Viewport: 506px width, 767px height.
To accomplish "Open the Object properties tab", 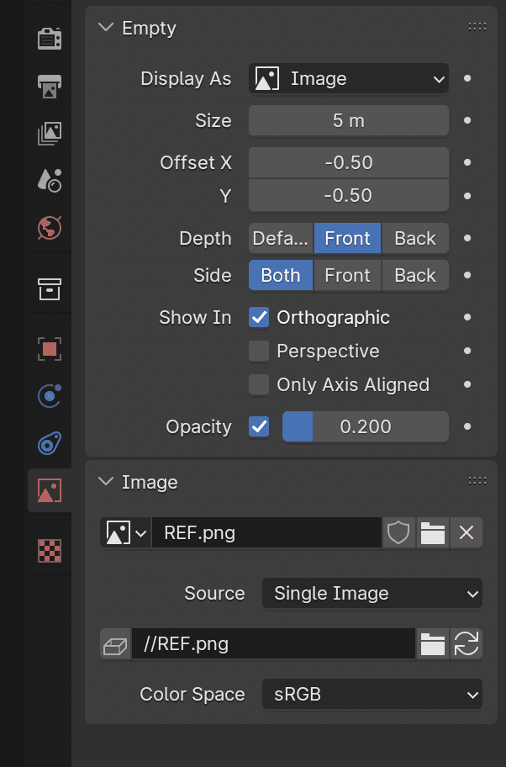I will point(50,349).
